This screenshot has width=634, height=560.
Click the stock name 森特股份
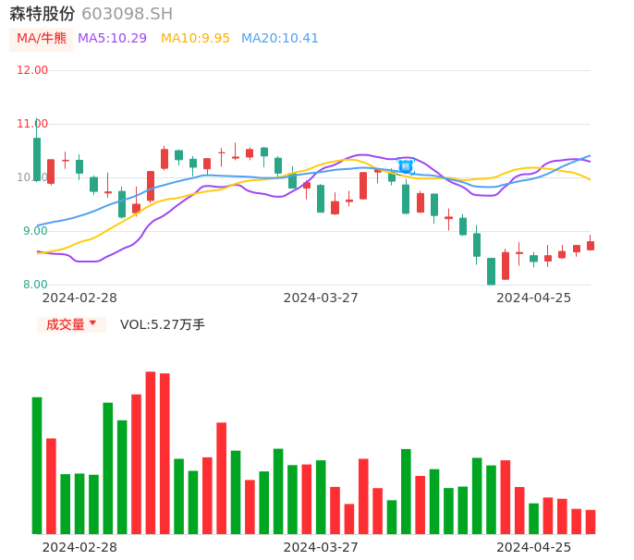pos(42,14)
